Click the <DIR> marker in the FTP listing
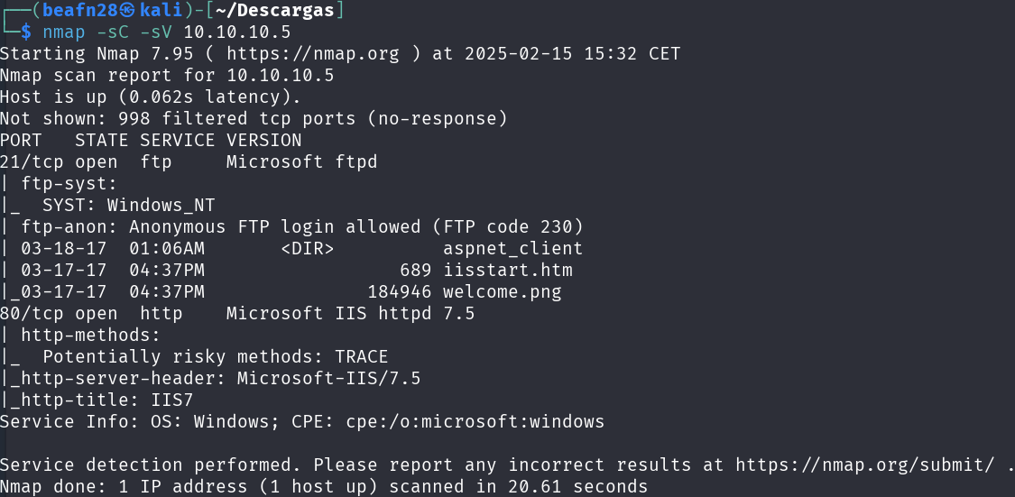The height and width of the screenshot is (497, 1015). (308, 248)
